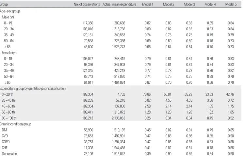This screenshot has width=243, height=157.
Task: Click the 'CVD' chronic condition row label
Action: coord(5,136)
